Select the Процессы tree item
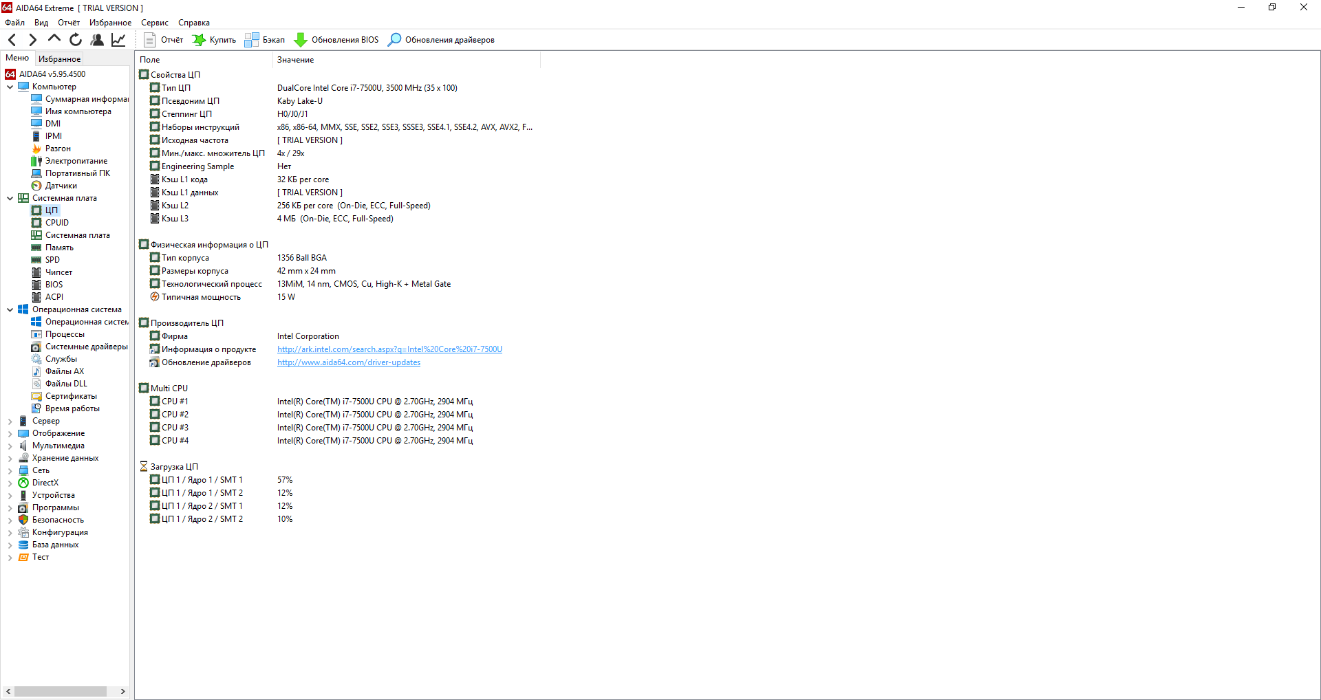This screenshot has width=1321, height=700. coord(58,334)
